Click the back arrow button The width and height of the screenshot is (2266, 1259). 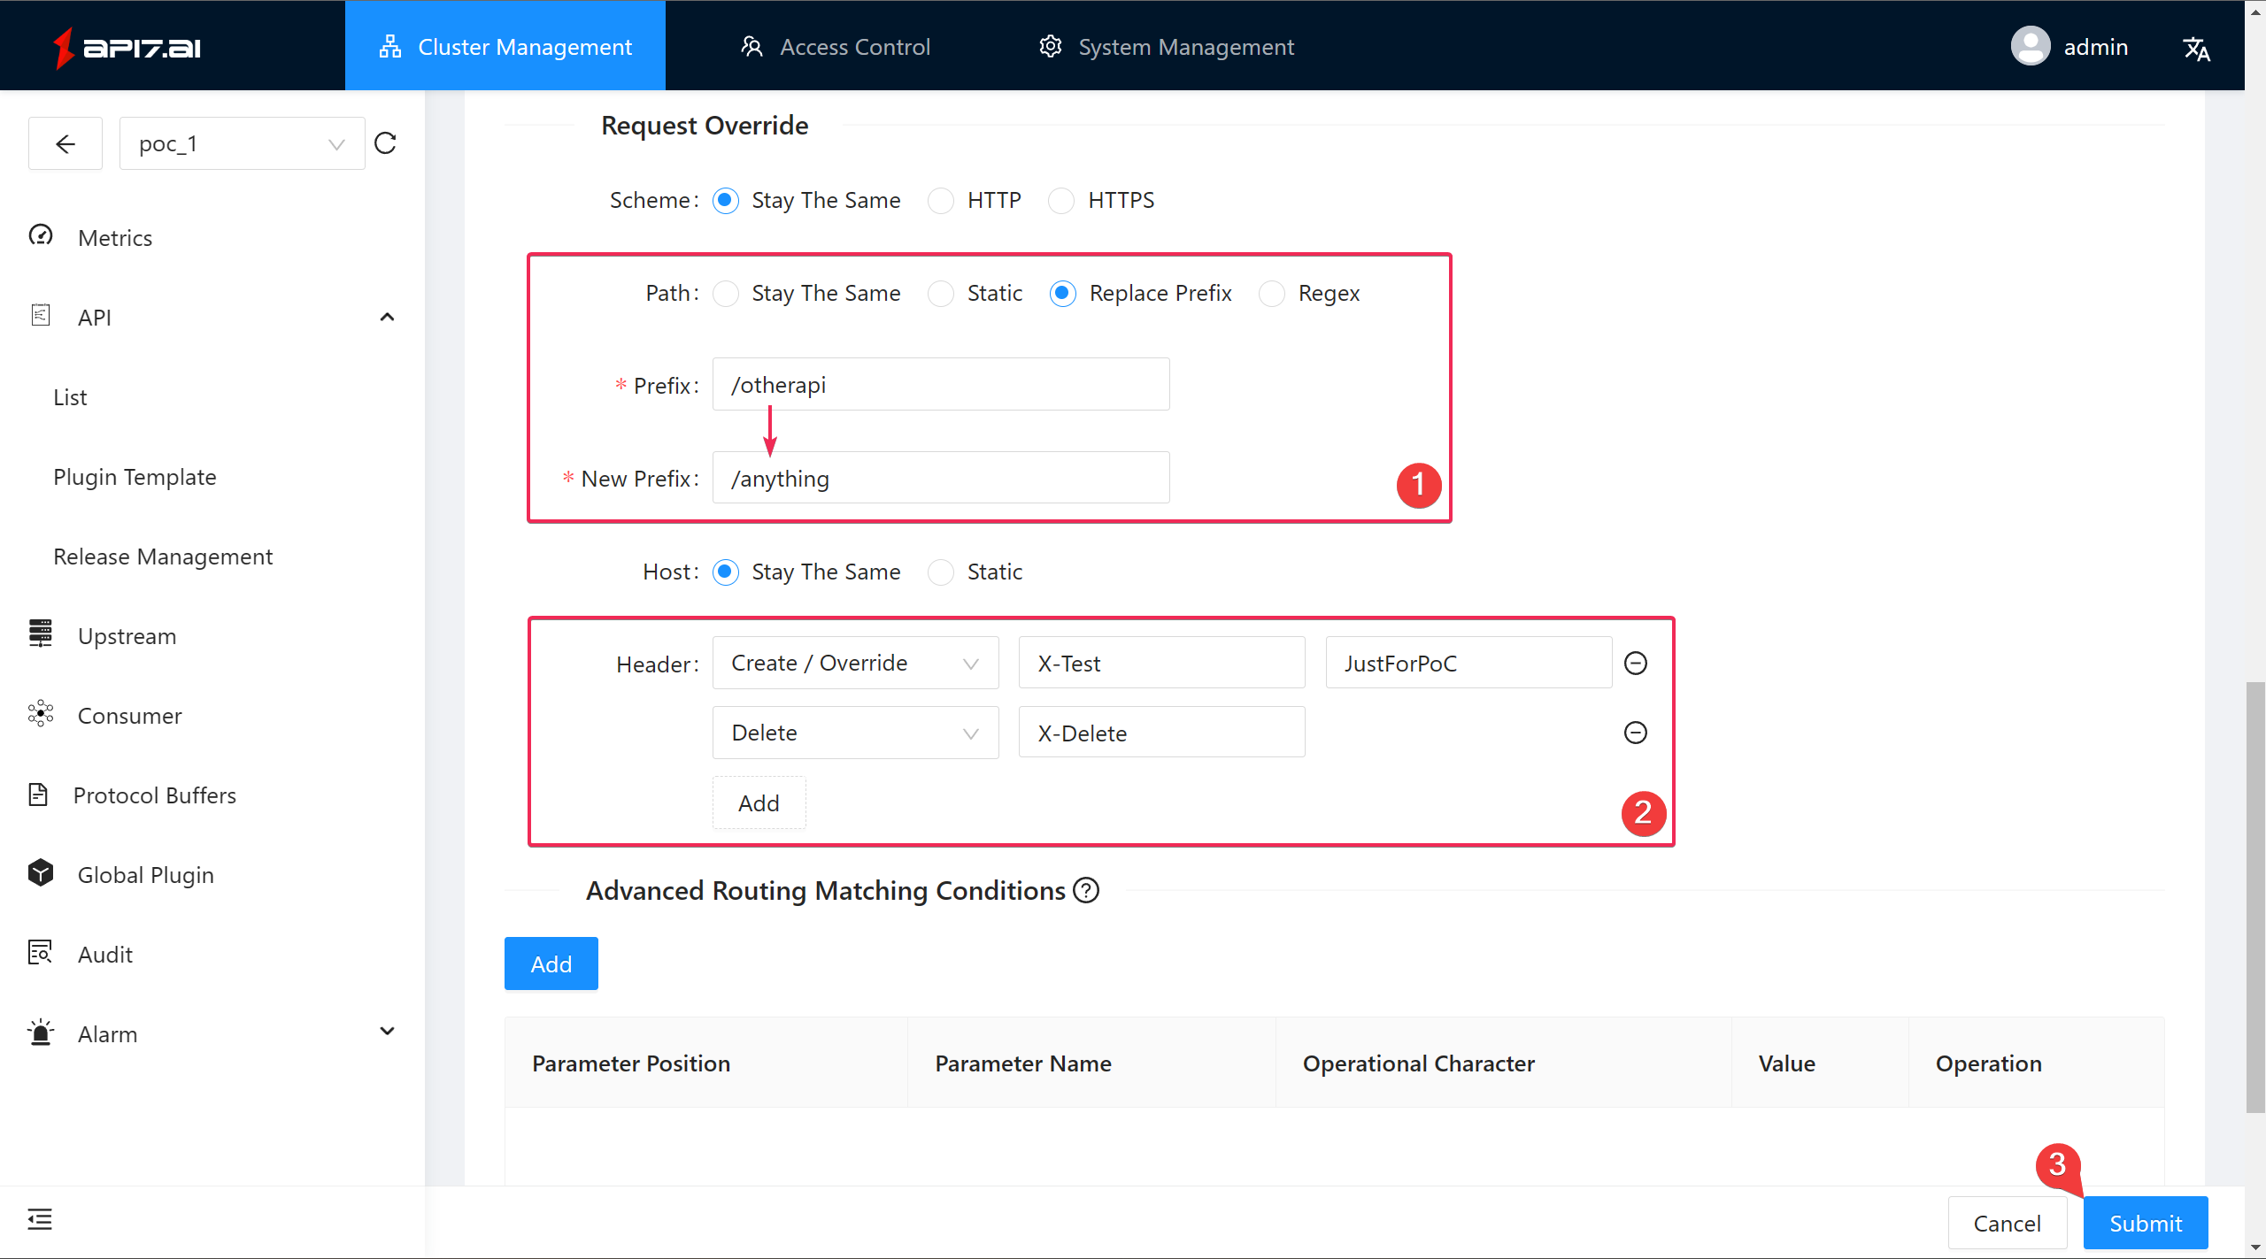pos(66,143)
